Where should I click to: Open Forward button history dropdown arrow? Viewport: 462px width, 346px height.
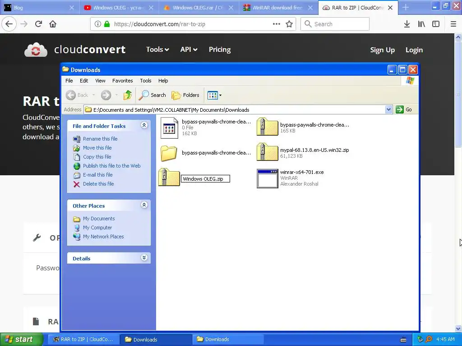(117, 95)
